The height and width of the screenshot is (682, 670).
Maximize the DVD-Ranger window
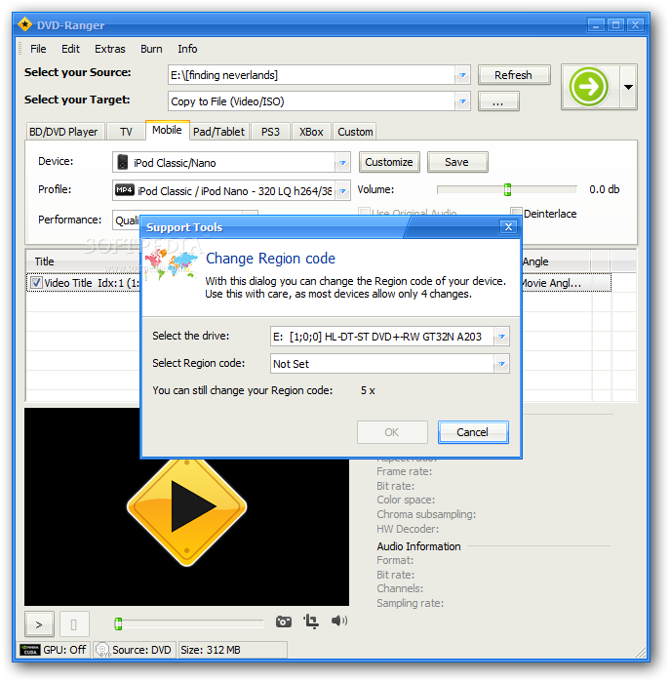tap(615, 24)
